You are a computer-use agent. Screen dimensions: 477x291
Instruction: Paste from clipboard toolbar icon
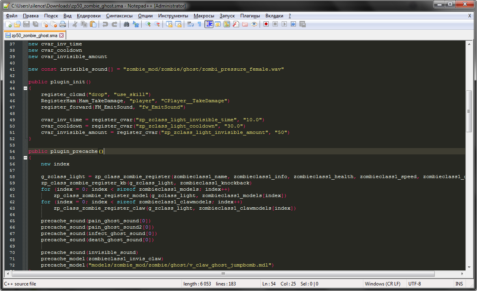[93, 24]
